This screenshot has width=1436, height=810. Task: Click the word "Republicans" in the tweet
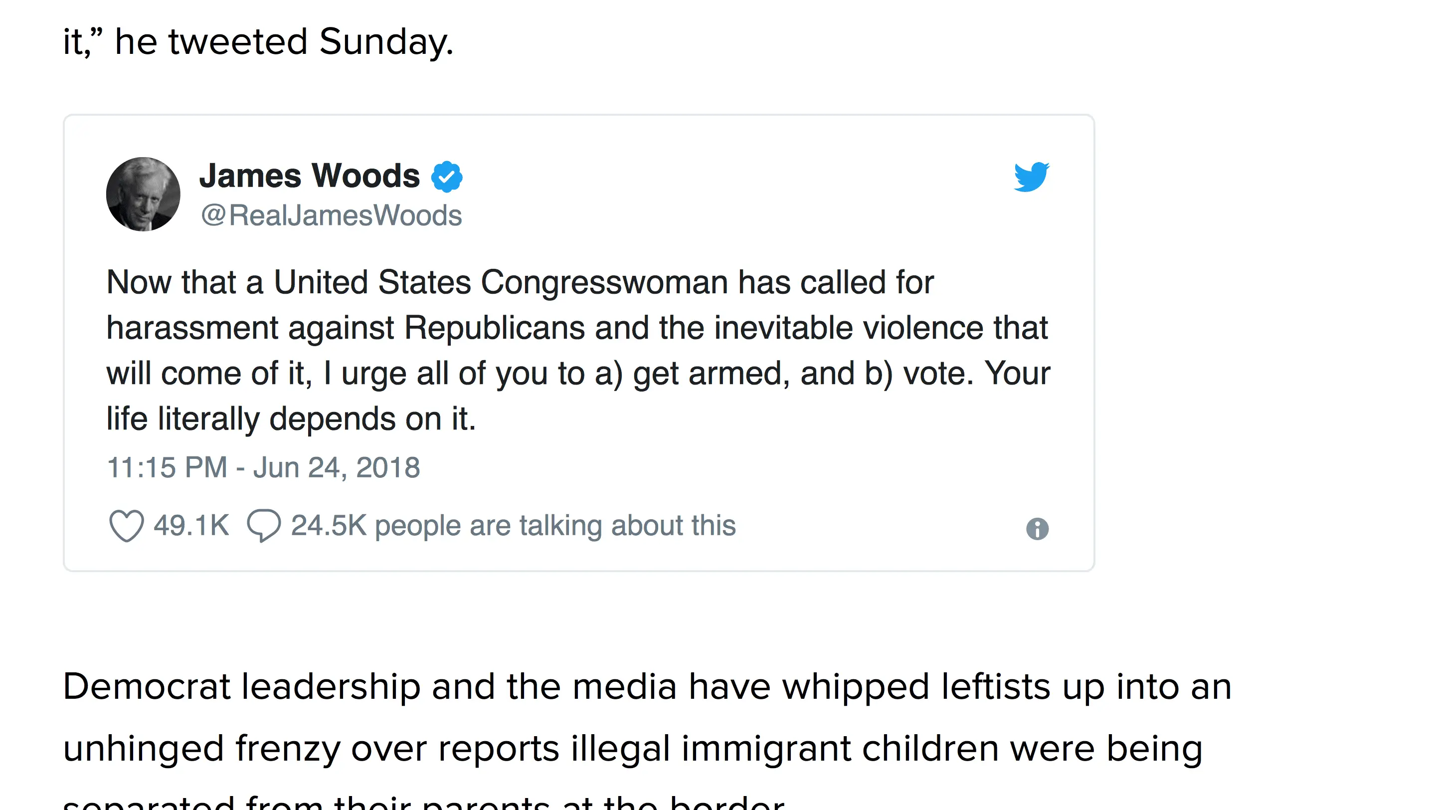click(494, 328)
